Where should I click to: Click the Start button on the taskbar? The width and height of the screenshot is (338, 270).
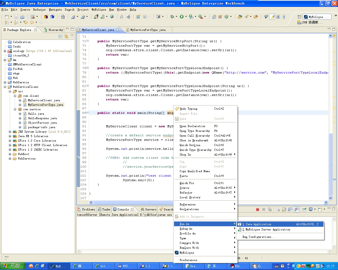pyautogui.click(x=13, y=266)
